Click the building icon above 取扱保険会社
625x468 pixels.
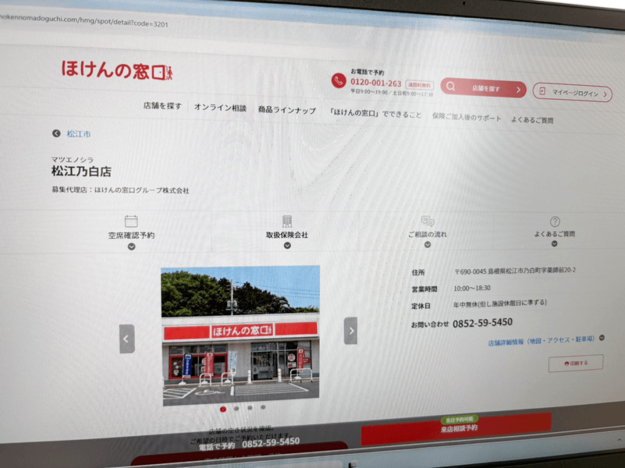pos(286,221)
